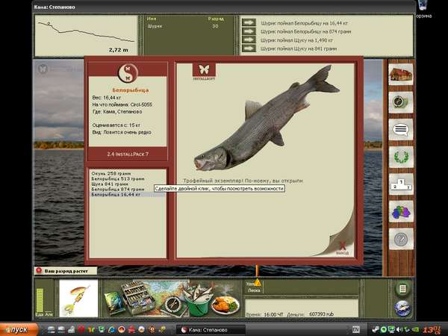Open the colorful people group icon
Screen dimensions: 448x336
(x=401, y=212)
